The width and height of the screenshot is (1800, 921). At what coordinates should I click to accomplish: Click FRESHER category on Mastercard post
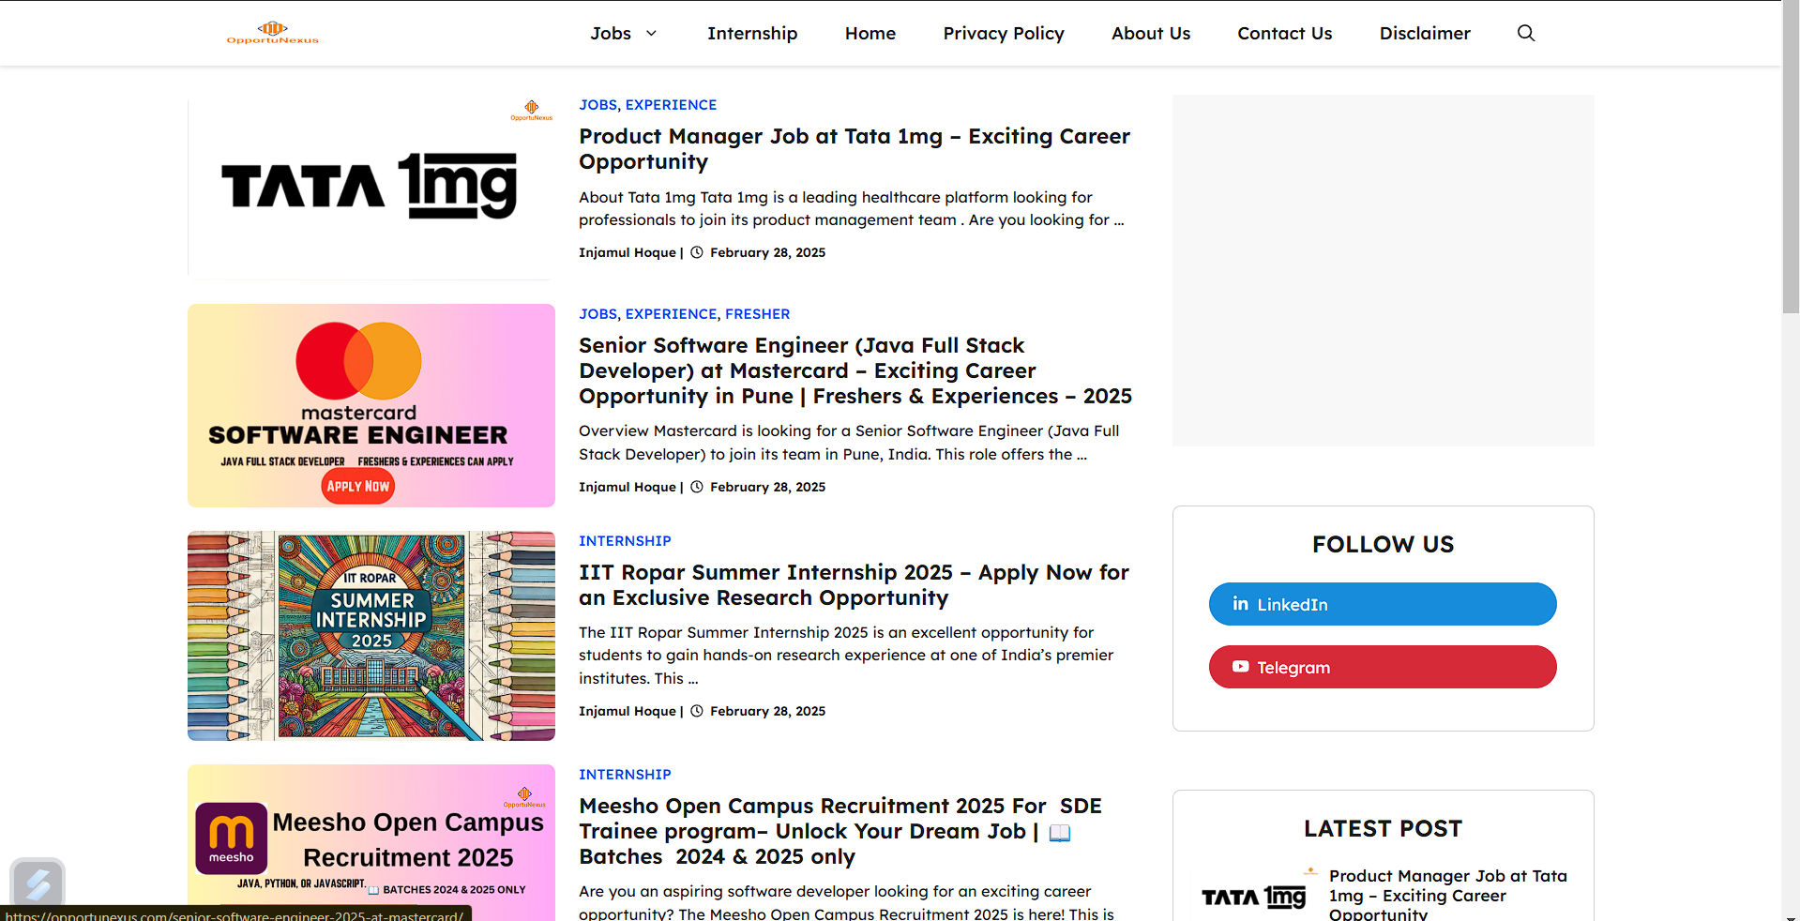(757, 314)
